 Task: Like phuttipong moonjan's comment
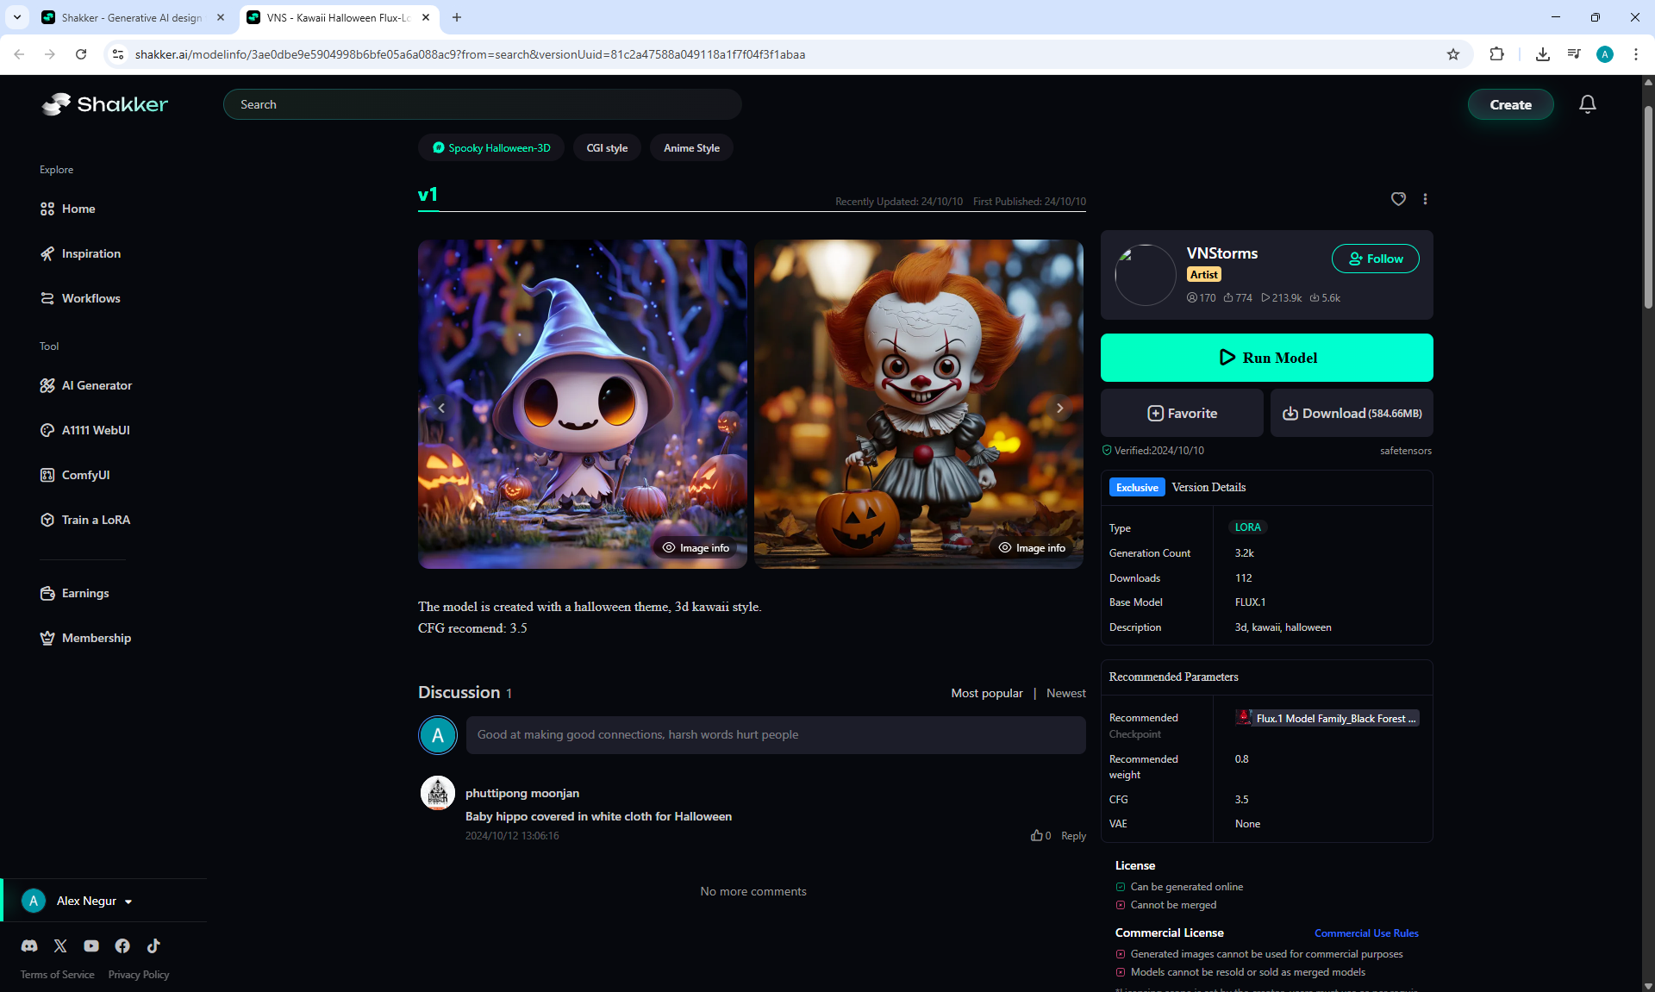[x=1037, y=835]
